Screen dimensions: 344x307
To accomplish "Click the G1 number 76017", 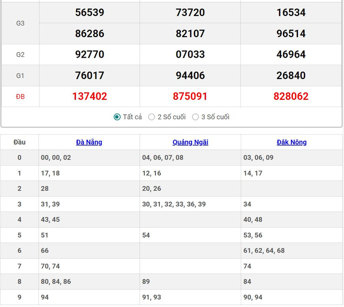I will click(89, 75).
